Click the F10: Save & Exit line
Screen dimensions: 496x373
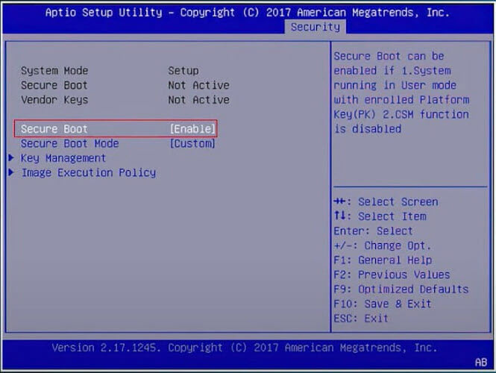383,304
